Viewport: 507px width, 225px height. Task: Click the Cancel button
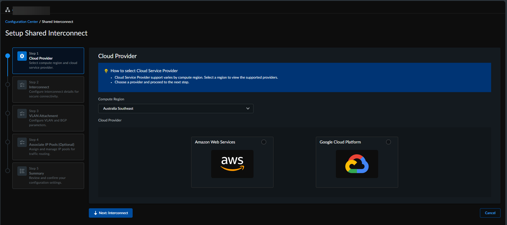(x=490, y=213)
